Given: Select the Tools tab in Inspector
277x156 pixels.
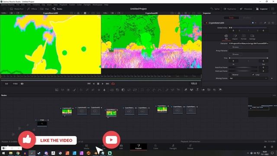Looking at the screenshot, I should 231,18.
